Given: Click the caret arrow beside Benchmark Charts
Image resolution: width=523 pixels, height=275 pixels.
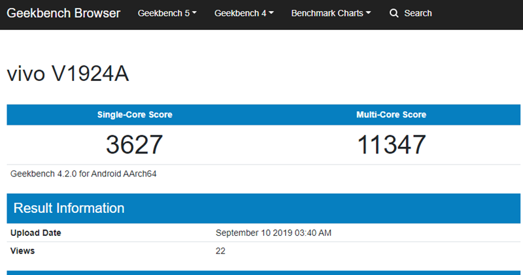Looking at the screenshot, I should [369, 13].
